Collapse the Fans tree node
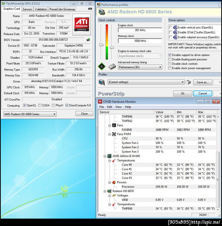222x226 pixels. point(110,125)
